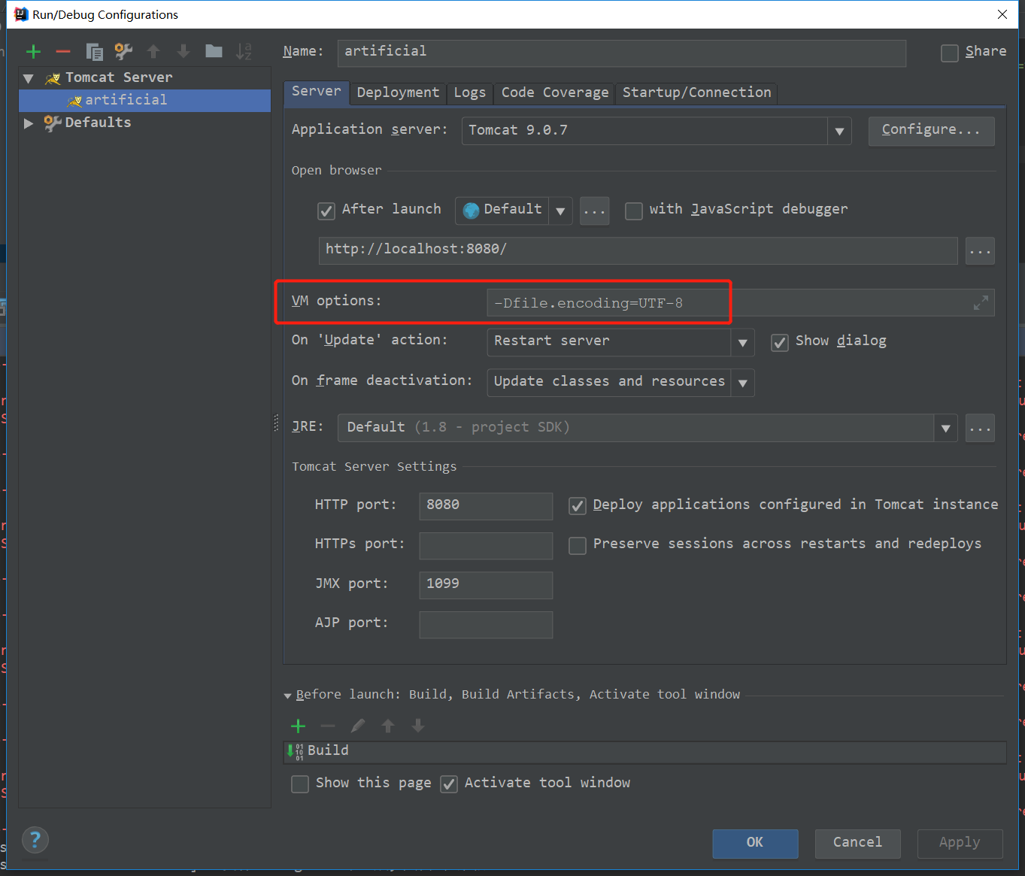The height and width of the screenshot is (876, 1025).
Task: Open the Application server Tomcat 9.0.7 dropdown
Action: tap(839, 131)
